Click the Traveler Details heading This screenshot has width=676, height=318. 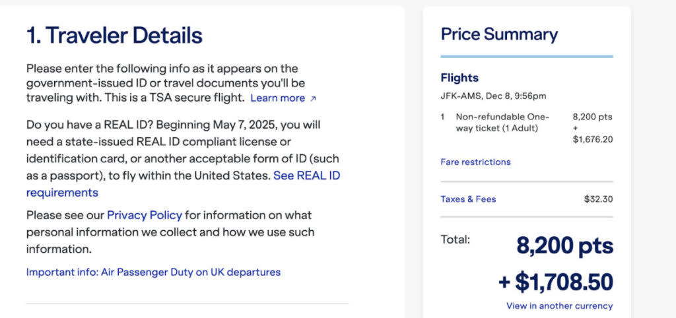click(x=114, y=36)
